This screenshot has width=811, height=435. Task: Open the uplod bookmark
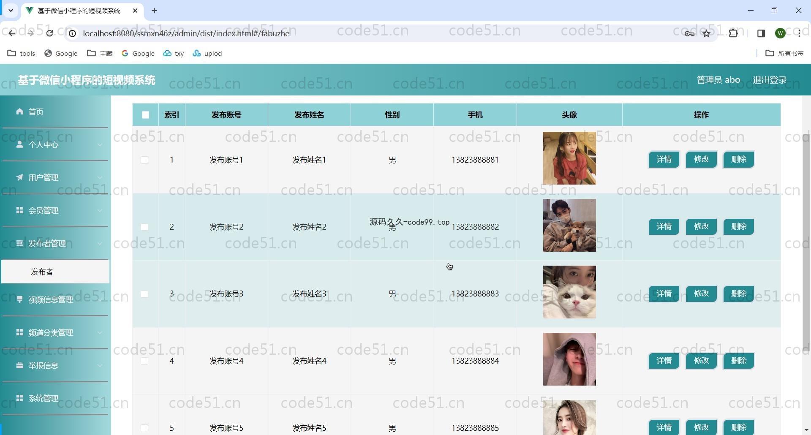tap(207, 53)
